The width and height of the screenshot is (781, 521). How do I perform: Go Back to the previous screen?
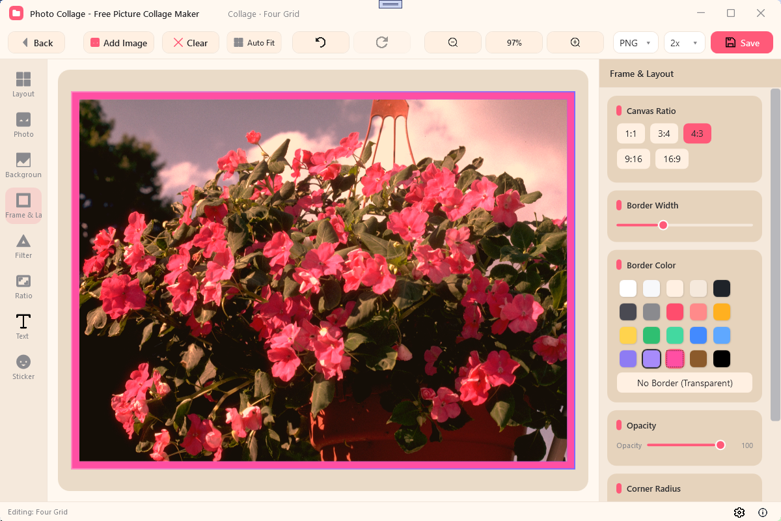(x=36, y=42)
